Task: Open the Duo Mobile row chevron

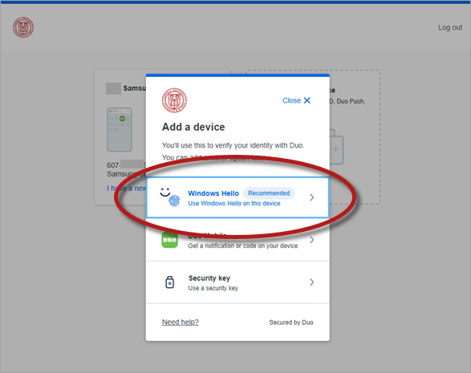Action: (312, 240)
